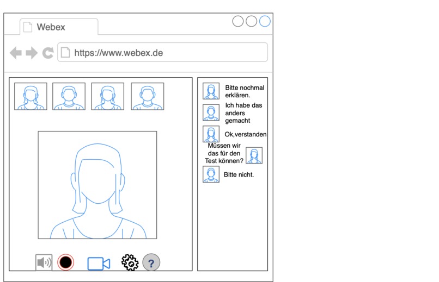Click the page icon on the Webex tab
This screenshot has height=282, width=439.
[27, 27]
